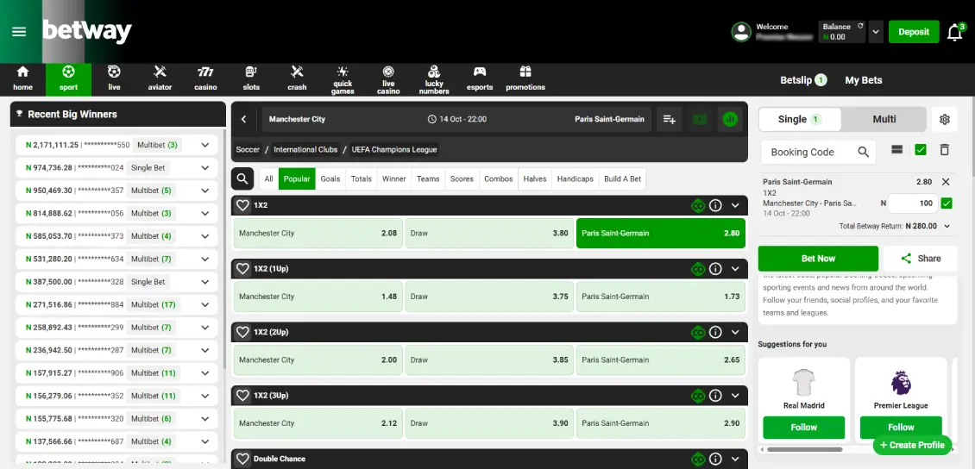Open the crash games section
The width and height of the screenshot is (975, 469).
pyautogui.click(x=297, y=79)
